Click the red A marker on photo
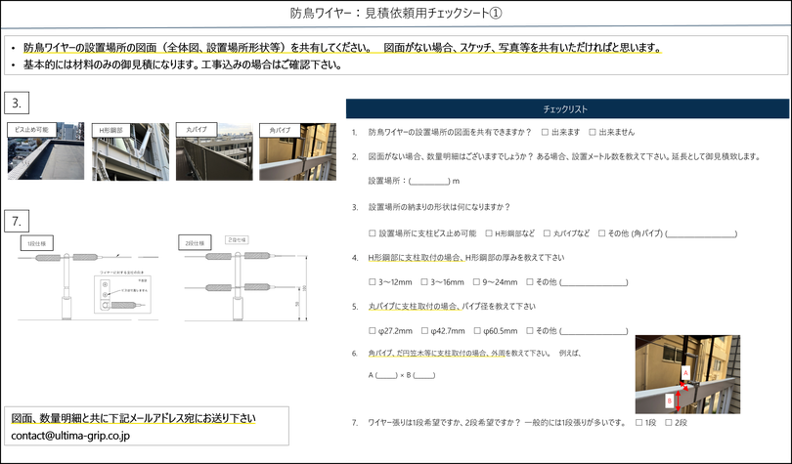Viewport: 792px width, 464px height. tap(685, 373)
